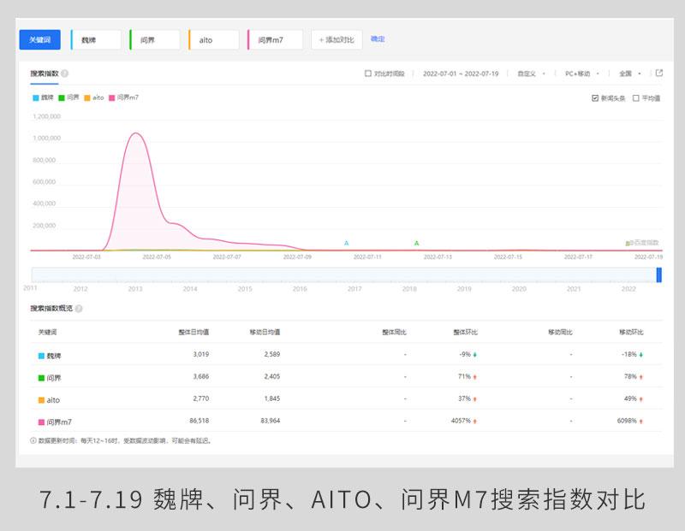
Task: Click the 问界m7 keyword input field
Action: coord(276,40)
